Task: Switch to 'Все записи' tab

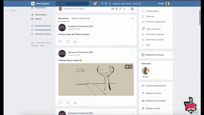Action: click(63, 19)
